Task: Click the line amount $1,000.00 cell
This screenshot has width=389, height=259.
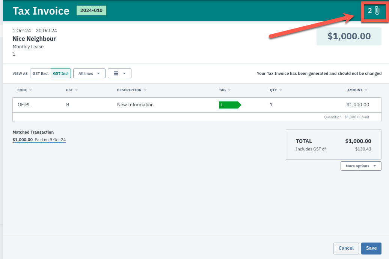Action: 358,105
